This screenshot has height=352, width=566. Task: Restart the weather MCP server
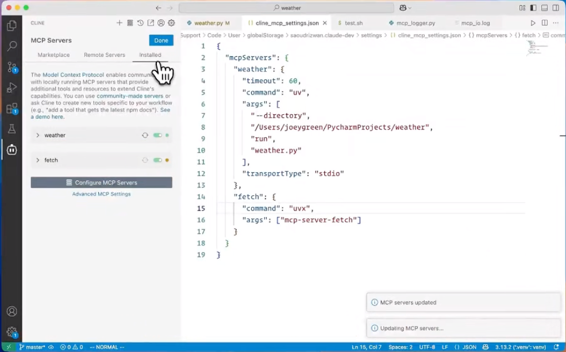click(x=145, y=136)
